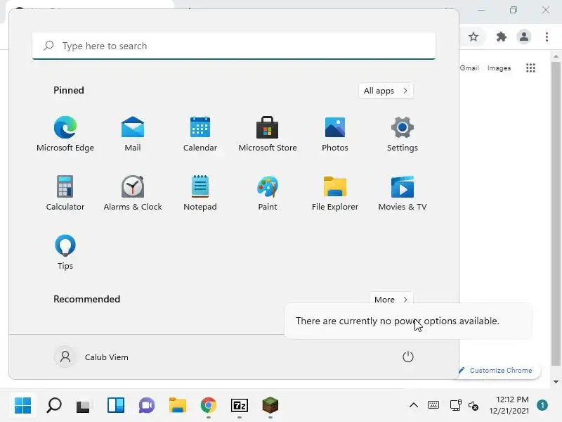Launch Movies & TV

pyautogui.click(x=402, y=193)
